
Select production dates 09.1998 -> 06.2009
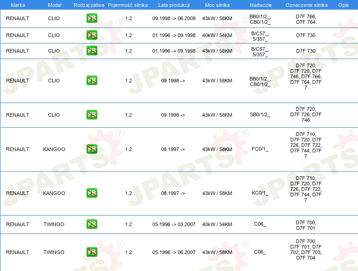[174, 18]
